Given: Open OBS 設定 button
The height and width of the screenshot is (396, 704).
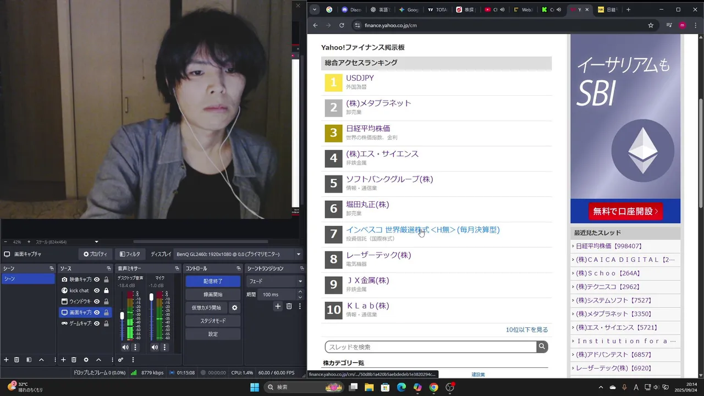Looking at the screenshot, I should pos(213,334).
